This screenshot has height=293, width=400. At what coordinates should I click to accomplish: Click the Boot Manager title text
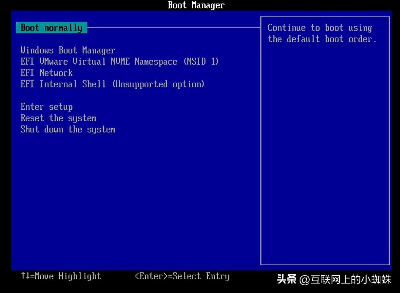click(196, 5)
